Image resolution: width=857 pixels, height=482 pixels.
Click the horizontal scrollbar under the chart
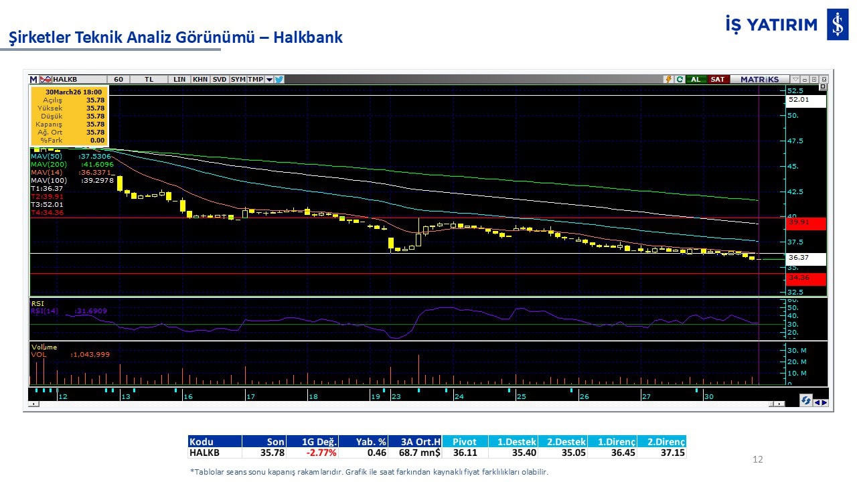(402, 404)
